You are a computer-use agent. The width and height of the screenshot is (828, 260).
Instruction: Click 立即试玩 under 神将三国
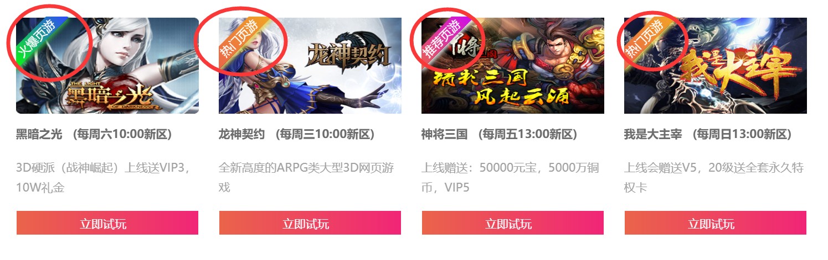[x=513, y=223]
